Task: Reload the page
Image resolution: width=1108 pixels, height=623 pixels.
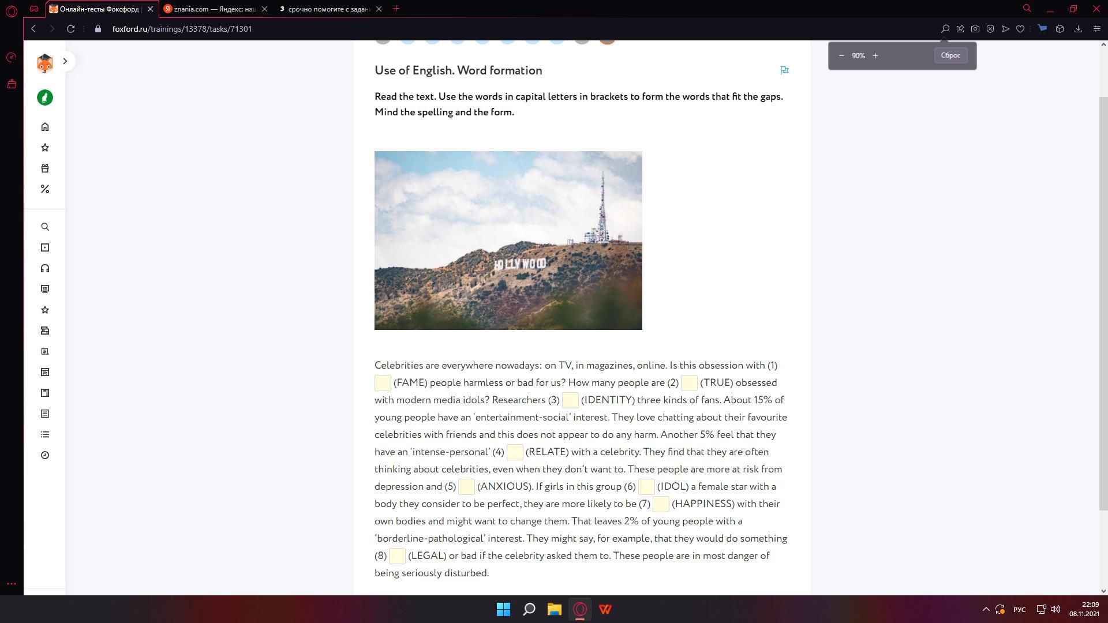Action: pyautogui.click(x=70, y=29)
